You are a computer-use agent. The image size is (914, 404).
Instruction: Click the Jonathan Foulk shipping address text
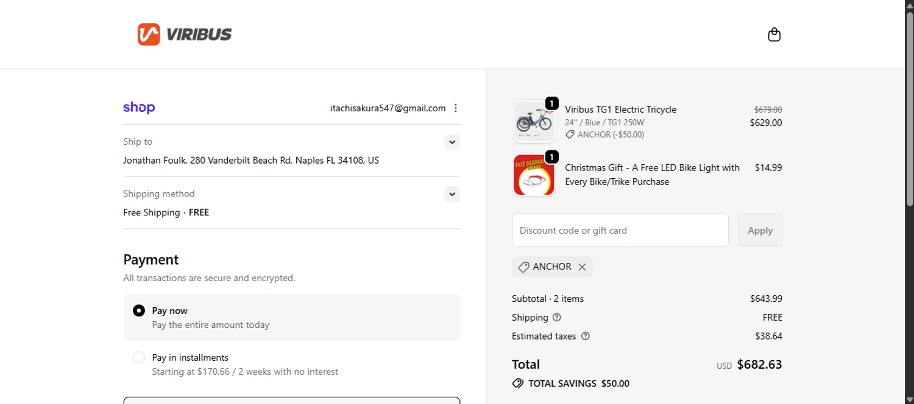point(251,161)
